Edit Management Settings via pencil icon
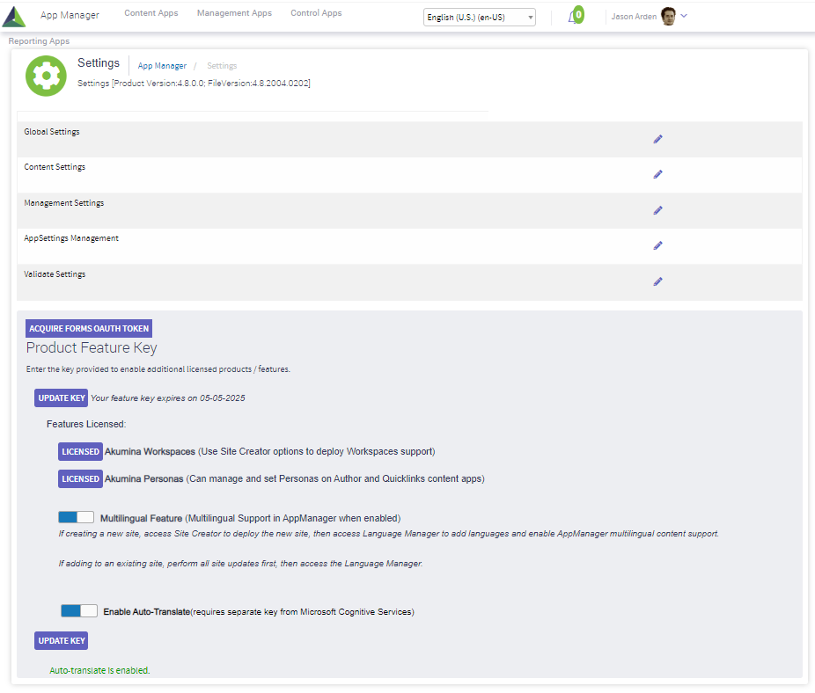Screen dimensions: 815x693 [x=657, y=210]
